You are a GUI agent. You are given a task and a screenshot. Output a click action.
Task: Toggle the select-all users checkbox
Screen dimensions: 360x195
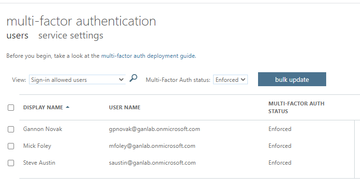[11, 108]
